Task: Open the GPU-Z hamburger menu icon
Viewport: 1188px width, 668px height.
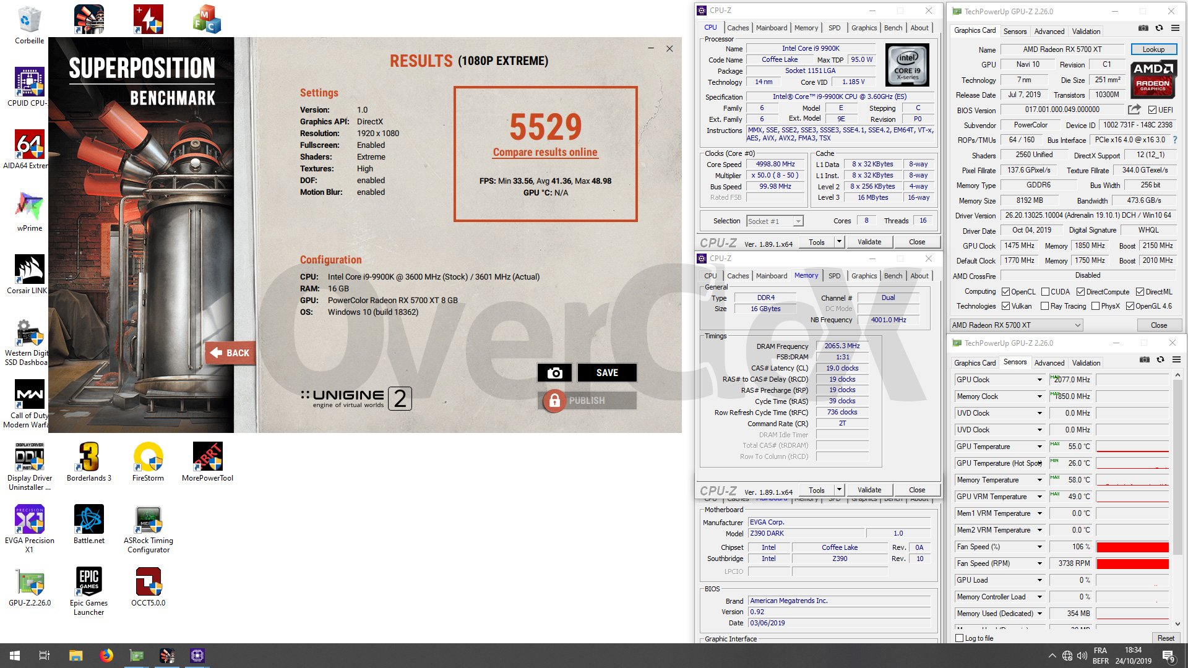Action: (1175, 28)
